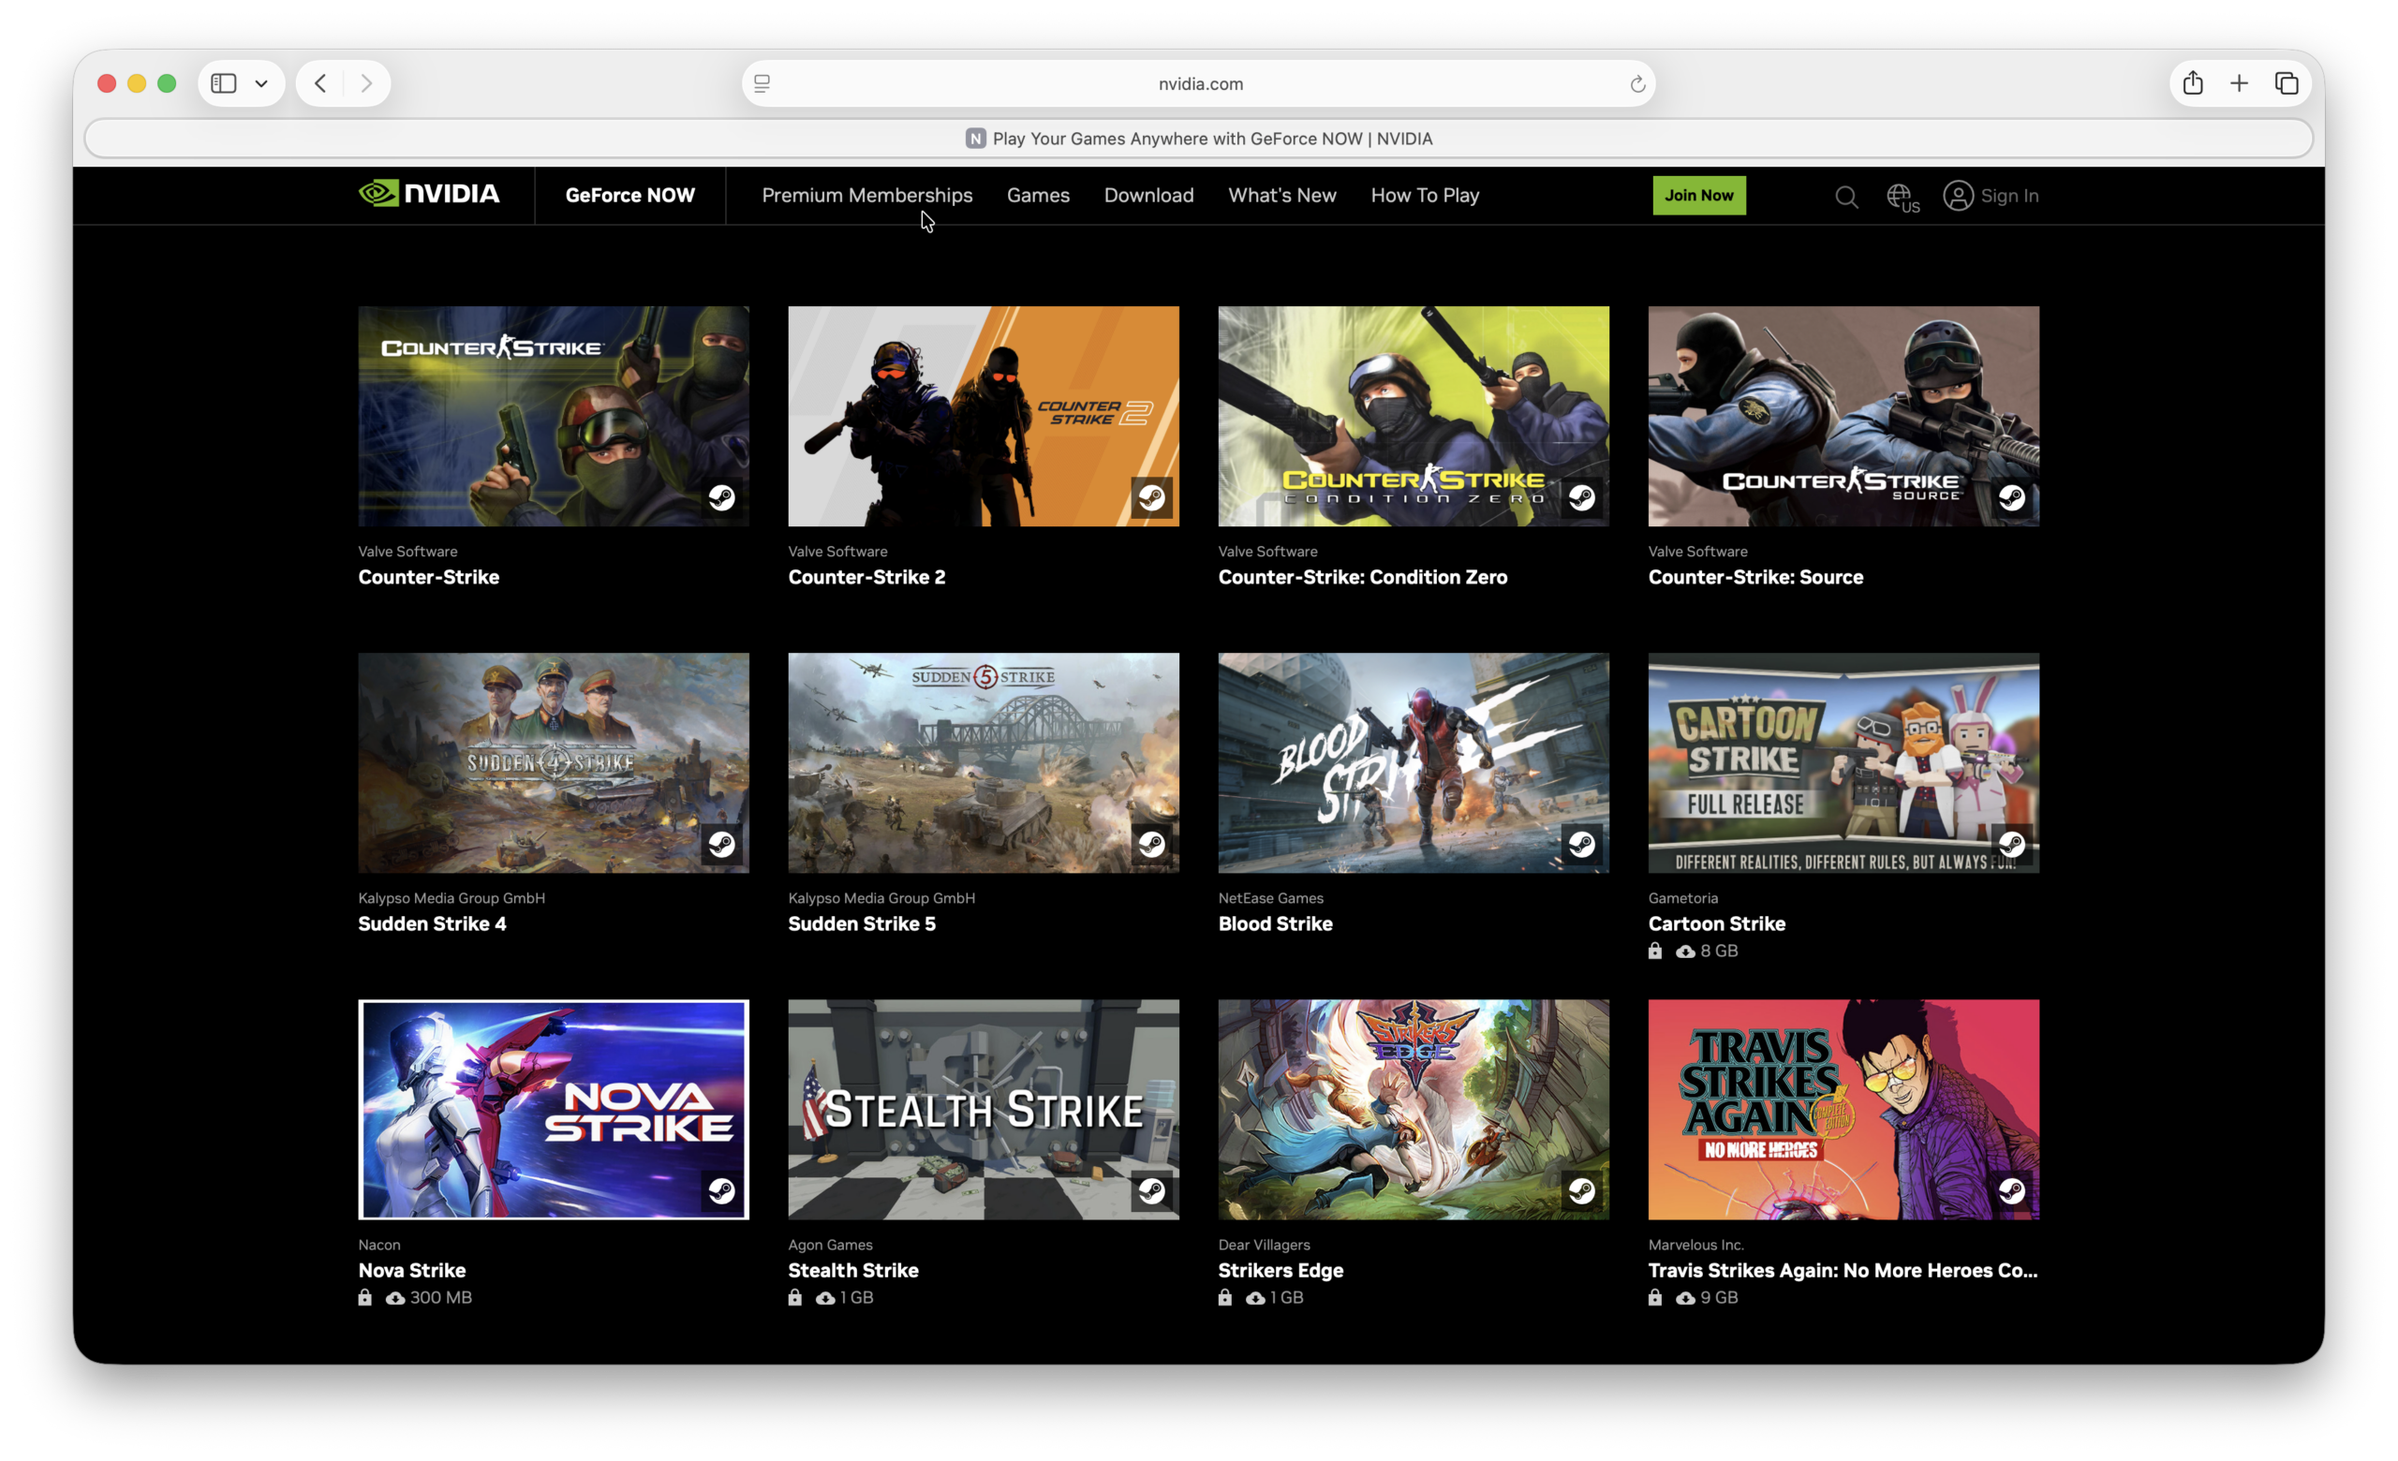Open How To Play menu item
The height and width of the screenshot is (1461, 2398).
tap(1425, 196)
